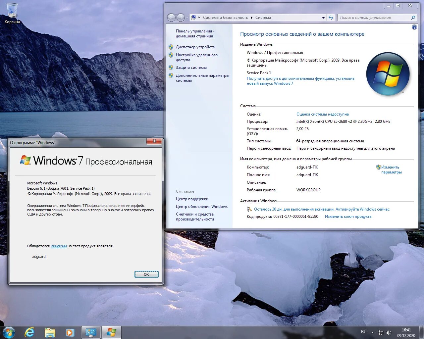This screenshot has width=424, height=339.
Task: Open Оценка системы недоступна link
Action: (322, 114)
